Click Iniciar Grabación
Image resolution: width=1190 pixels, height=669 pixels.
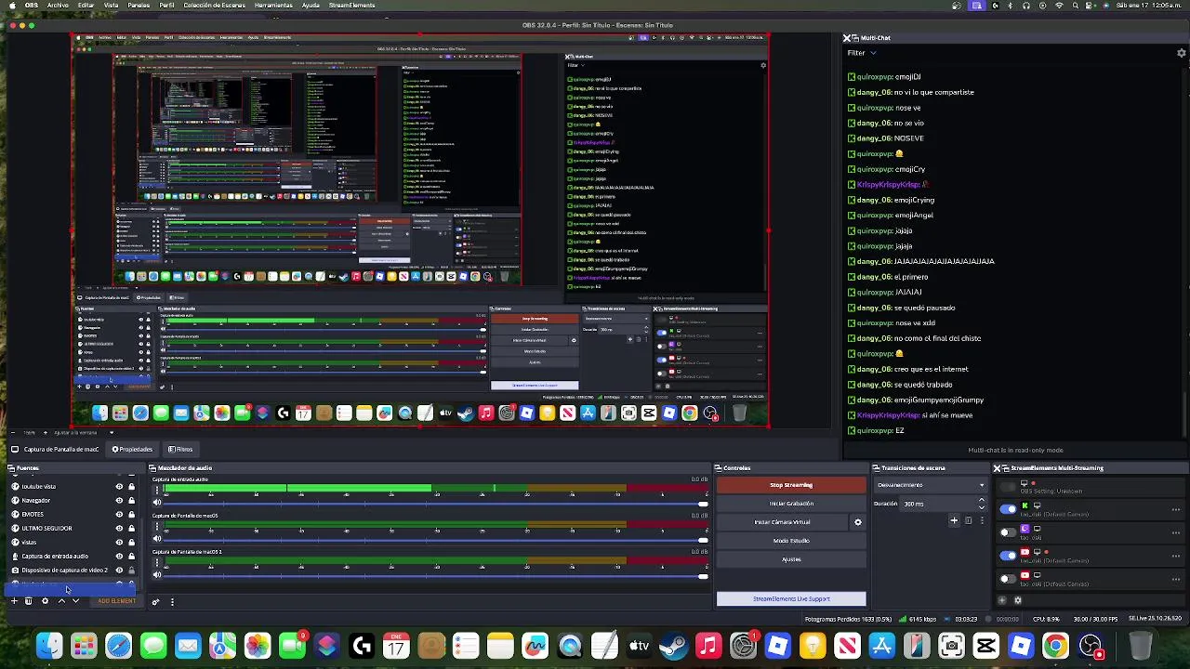tap(791, 504)
